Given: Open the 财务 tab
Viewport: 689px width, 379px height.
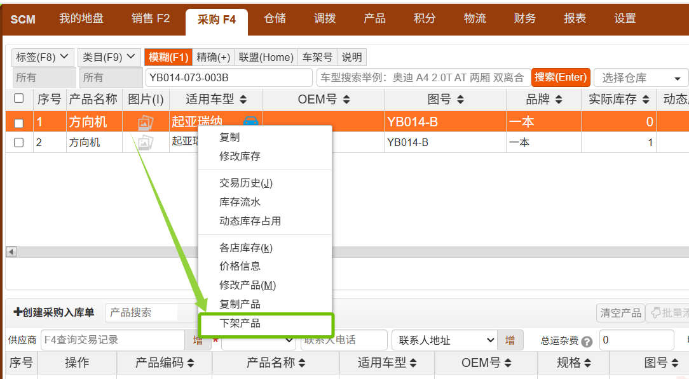Looking at the screenshot, I should [524, 18].
